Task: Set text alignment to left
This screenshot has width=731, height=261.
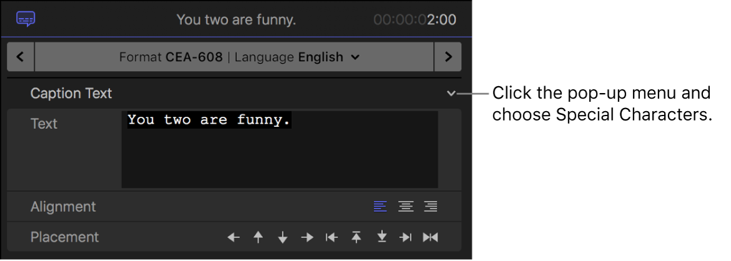Action: coord(380,207)
